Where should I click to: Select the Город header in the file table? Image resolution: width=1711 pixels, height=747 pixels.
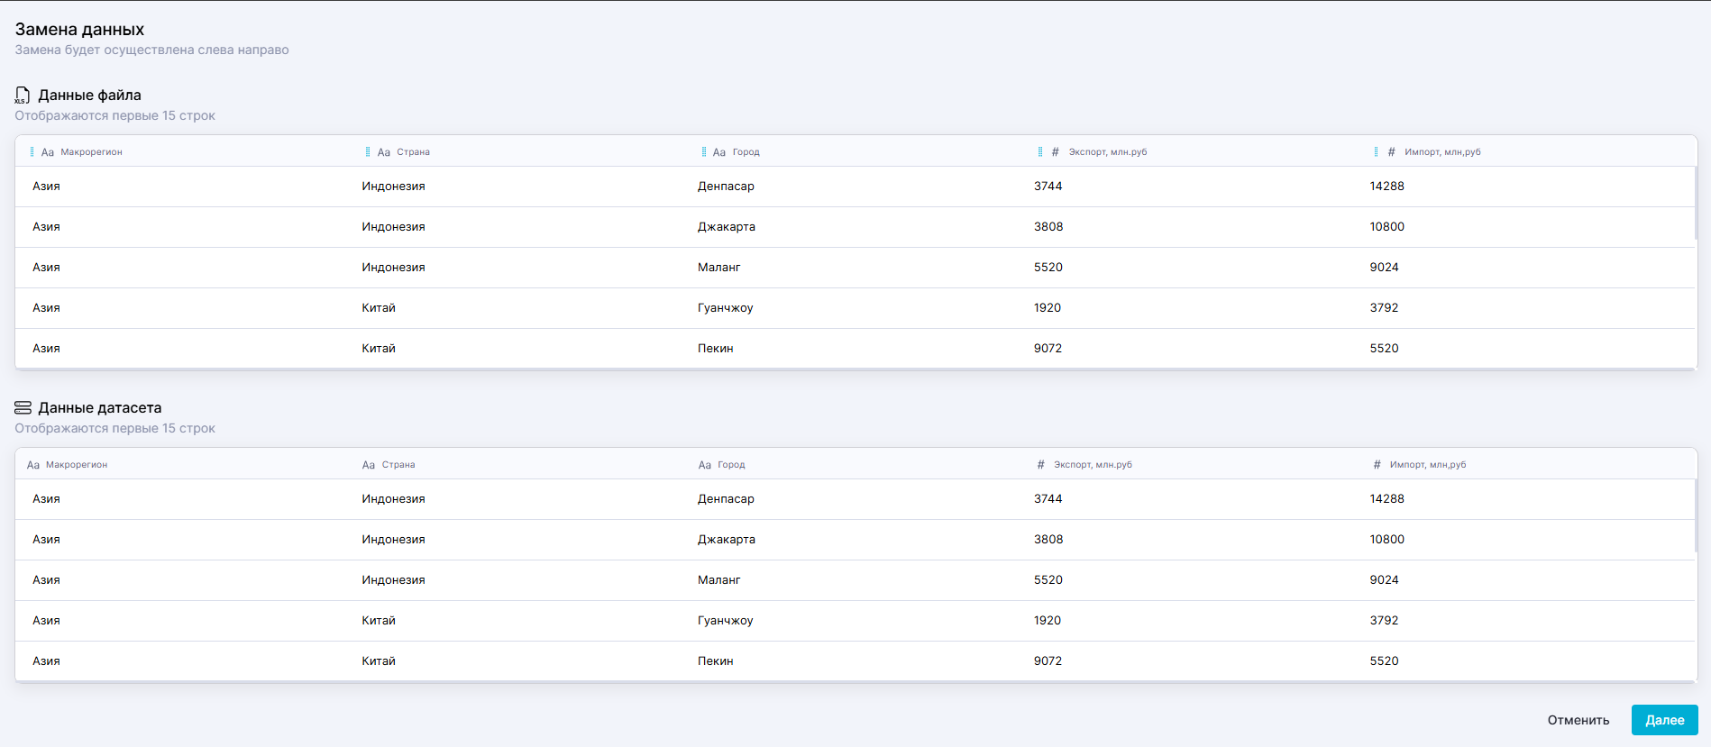coord(746,152)
